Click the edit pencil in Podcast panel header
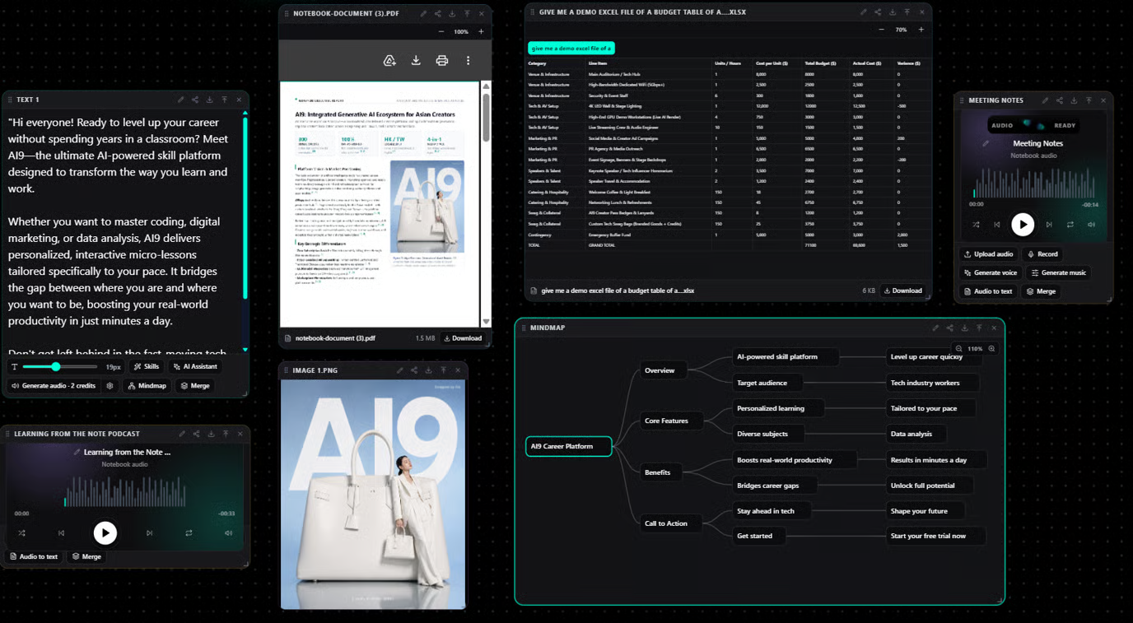The width and height of the screenshot is (1133, 623). (x=182, y=434)
